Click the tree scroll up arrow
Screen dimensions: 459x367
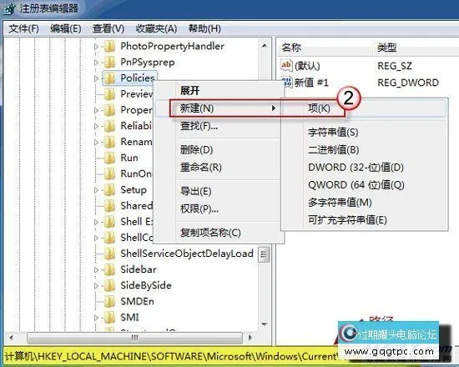click(x=265, y=46)
